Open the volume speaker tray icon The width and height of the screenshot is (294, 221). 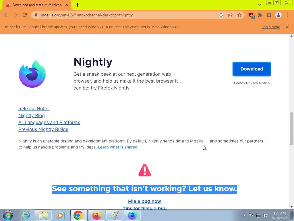click(x=265, y=216)
